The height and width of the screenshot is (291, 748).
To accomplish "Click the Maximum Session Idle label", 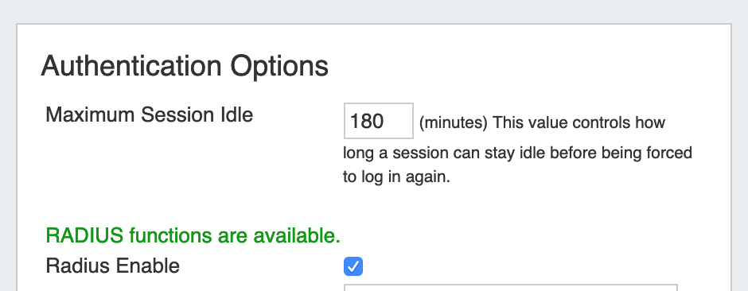I will pos(150,114).
